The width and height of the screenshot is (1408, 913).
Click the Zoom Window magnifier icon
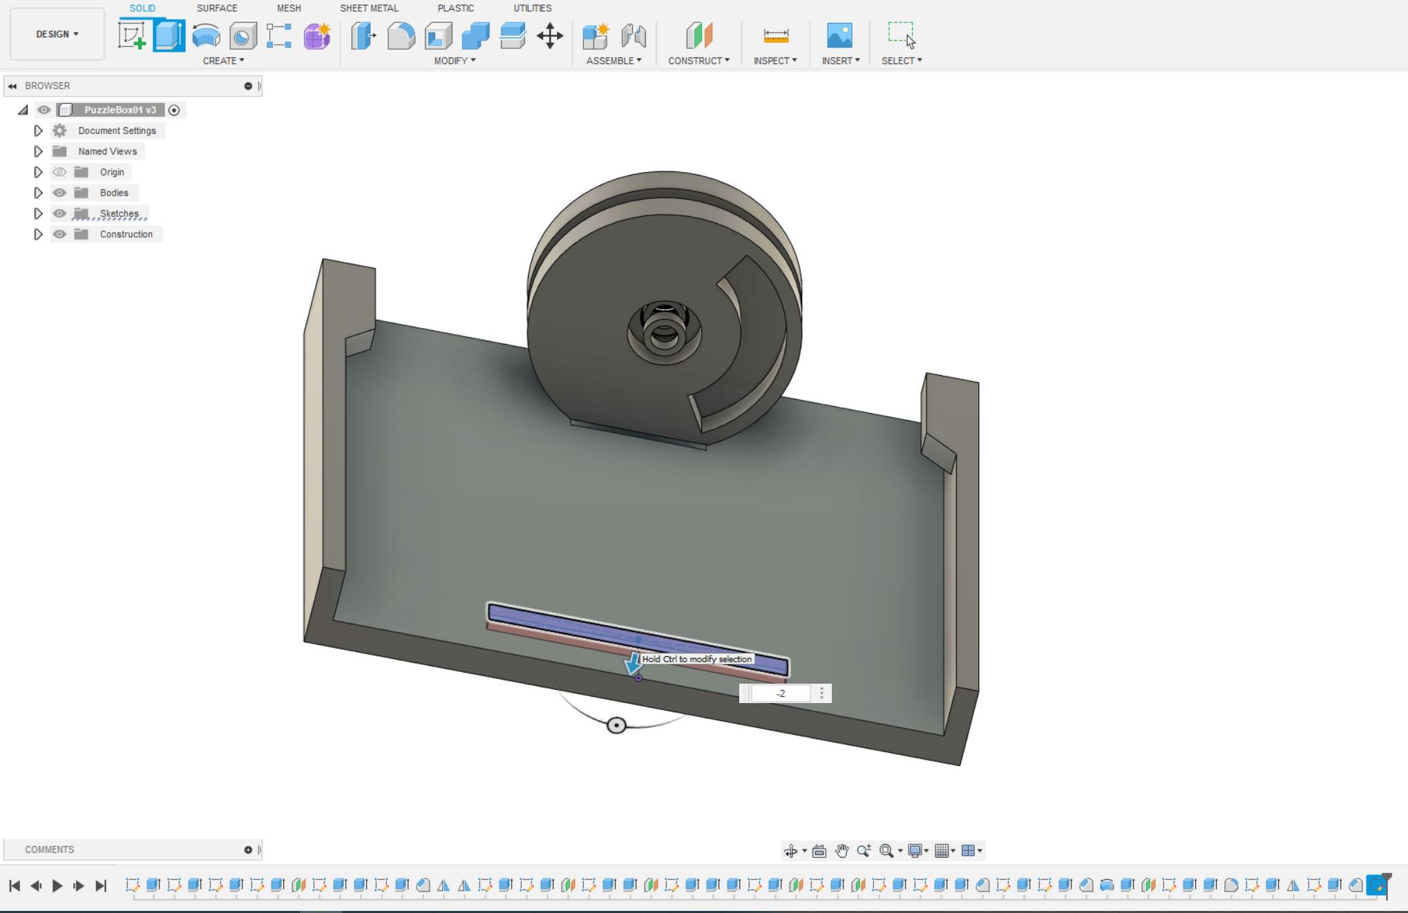[887, 851]
